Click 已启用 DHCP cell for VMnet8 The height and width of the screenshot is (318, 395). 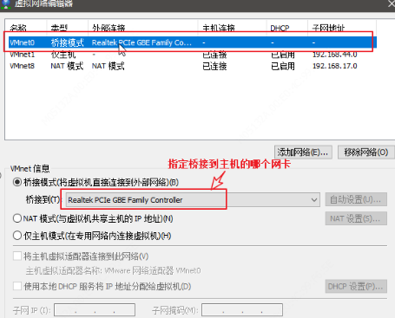[283, 66]
